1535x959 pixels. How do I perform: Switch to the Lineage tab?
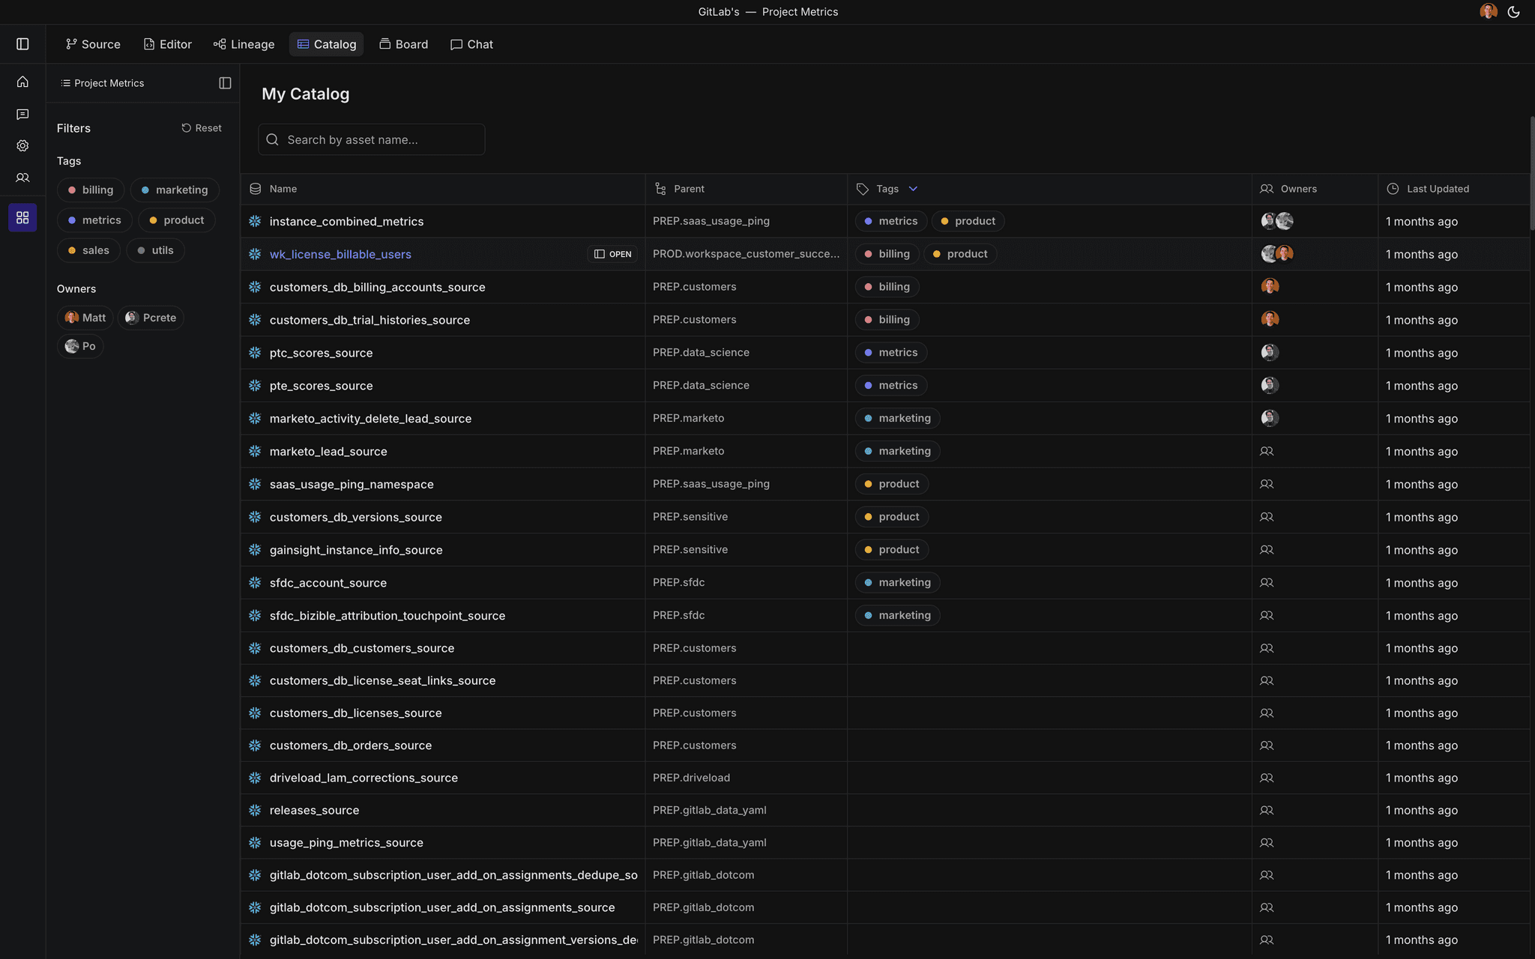click(x=244, y=43)
